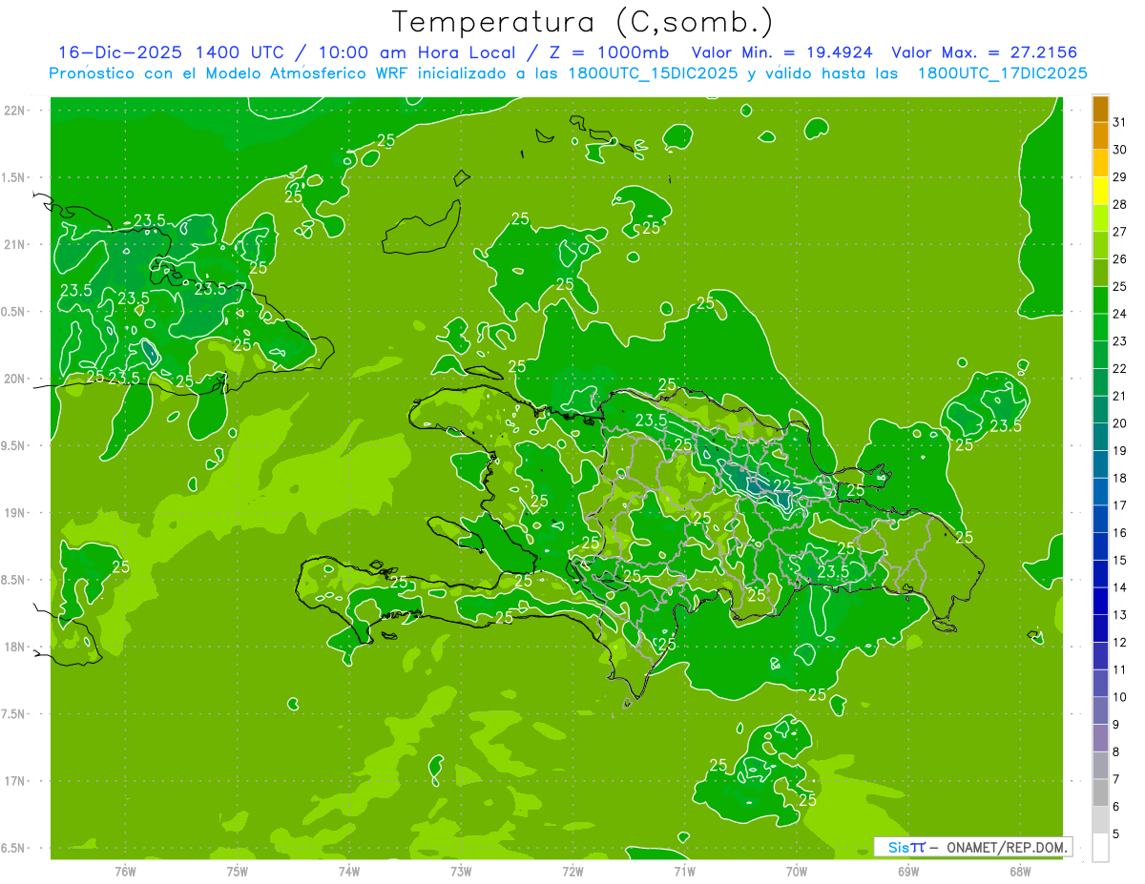Click the '76W' longitude axis label

coord(125,871)
